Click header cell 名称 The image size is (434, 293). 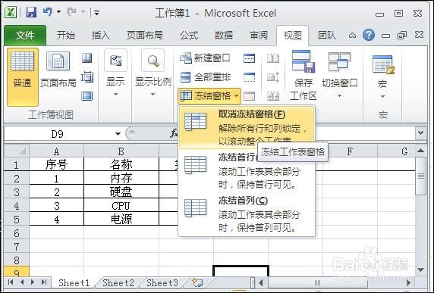121,165
